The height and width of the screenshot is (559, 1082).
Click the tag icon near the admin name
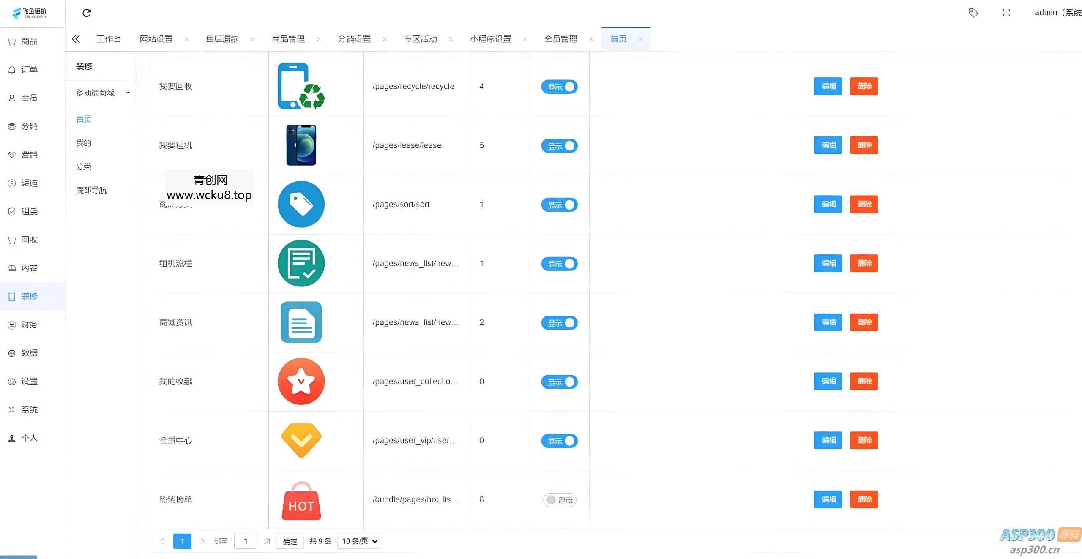973,13
